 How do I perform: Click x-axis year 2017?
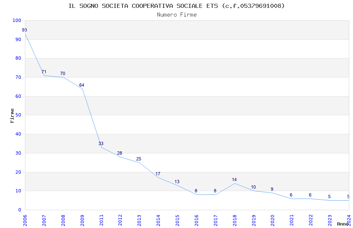point(216,220)
